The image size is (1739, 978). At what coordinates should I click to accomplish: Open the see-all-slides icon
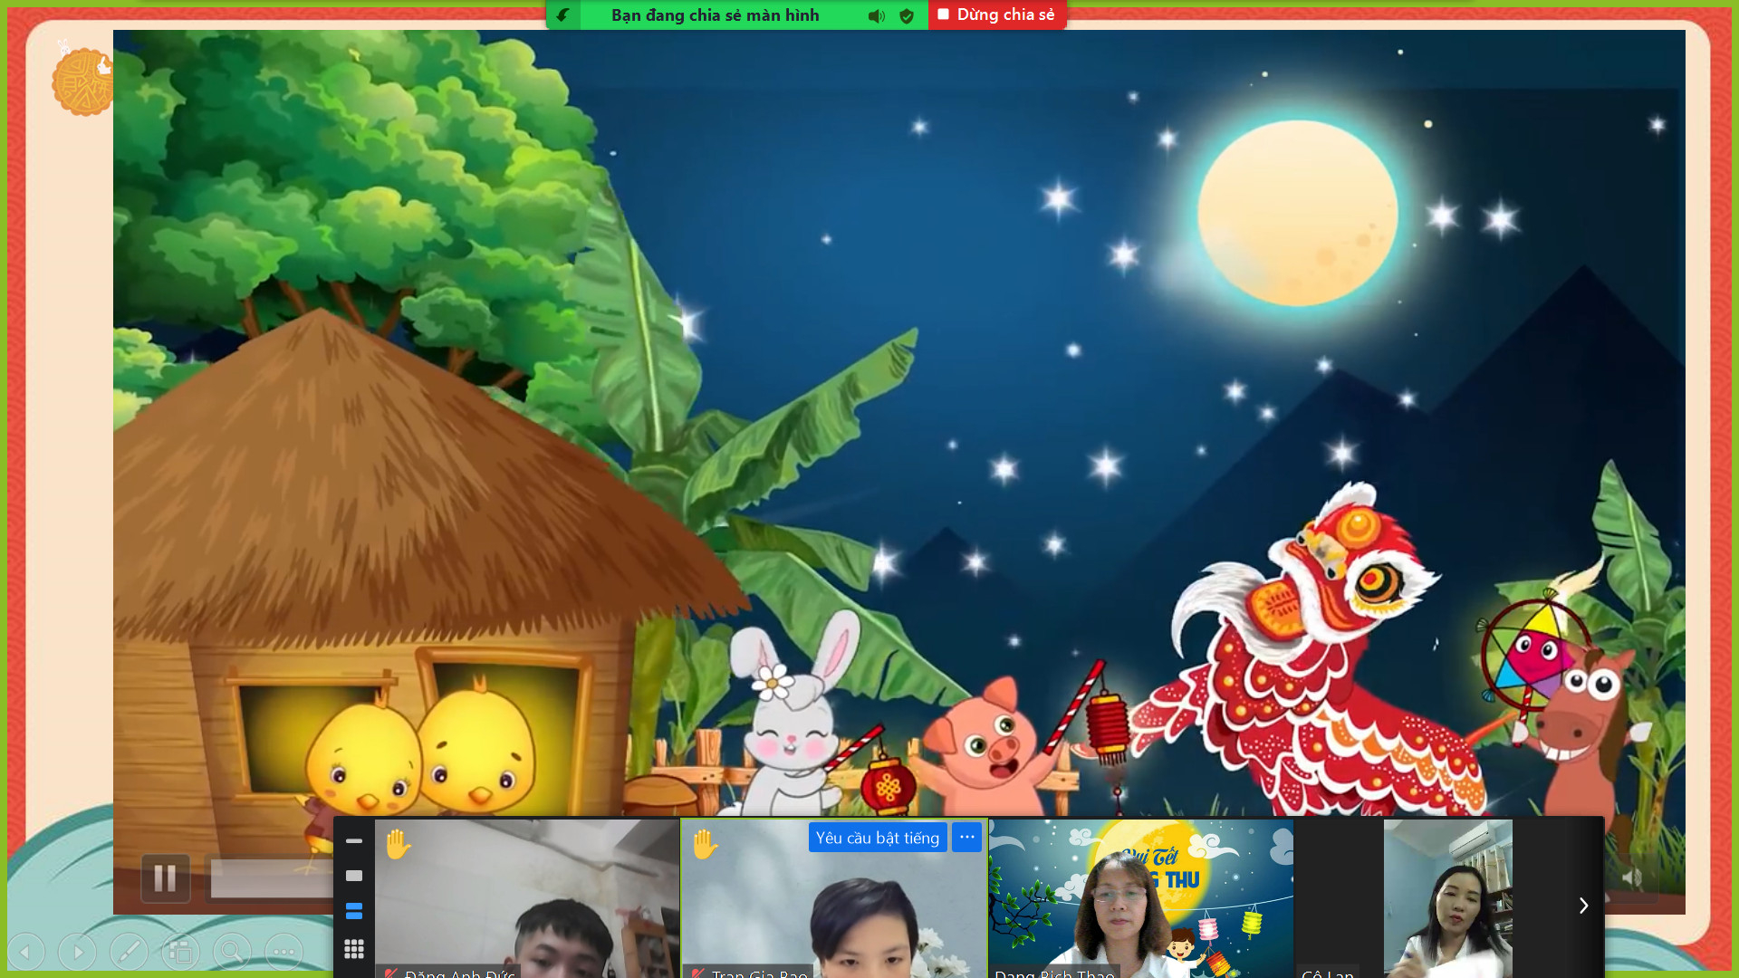tap(180, 952)
